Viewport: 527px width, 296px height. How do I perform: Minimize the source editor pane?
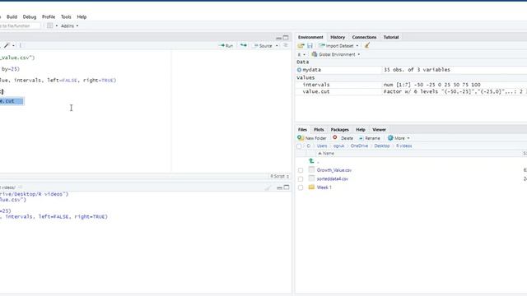(x=278, y=38)
